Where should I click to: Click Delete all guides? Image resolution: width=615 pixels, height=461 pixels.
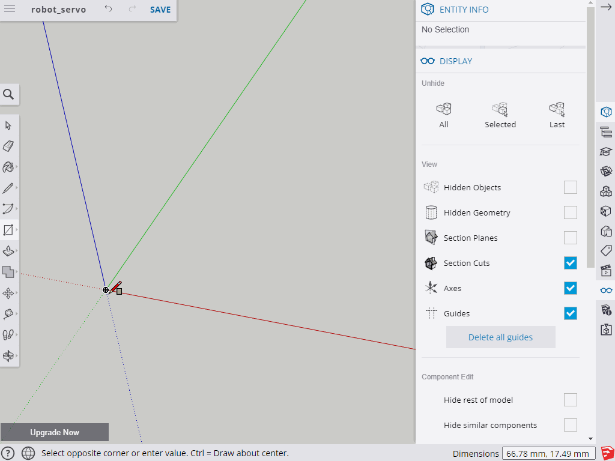pos(500,337)
